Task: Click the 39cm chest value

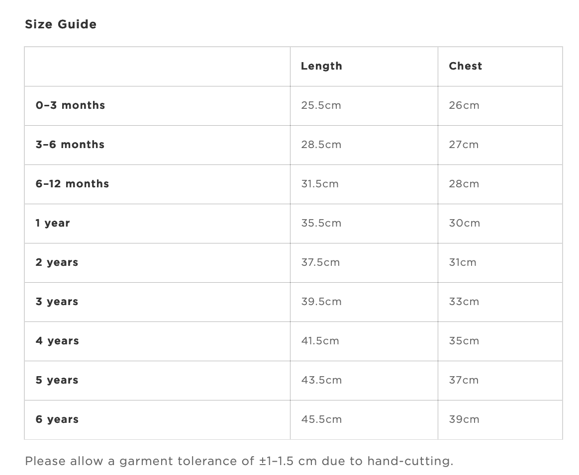Action: tap(464, 419)
